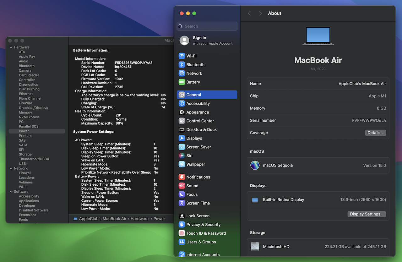The height and width of the screenshot is (262, 402).
Task: Select Wi-Fi under System Information Network
Action: [x=23, y=187]
